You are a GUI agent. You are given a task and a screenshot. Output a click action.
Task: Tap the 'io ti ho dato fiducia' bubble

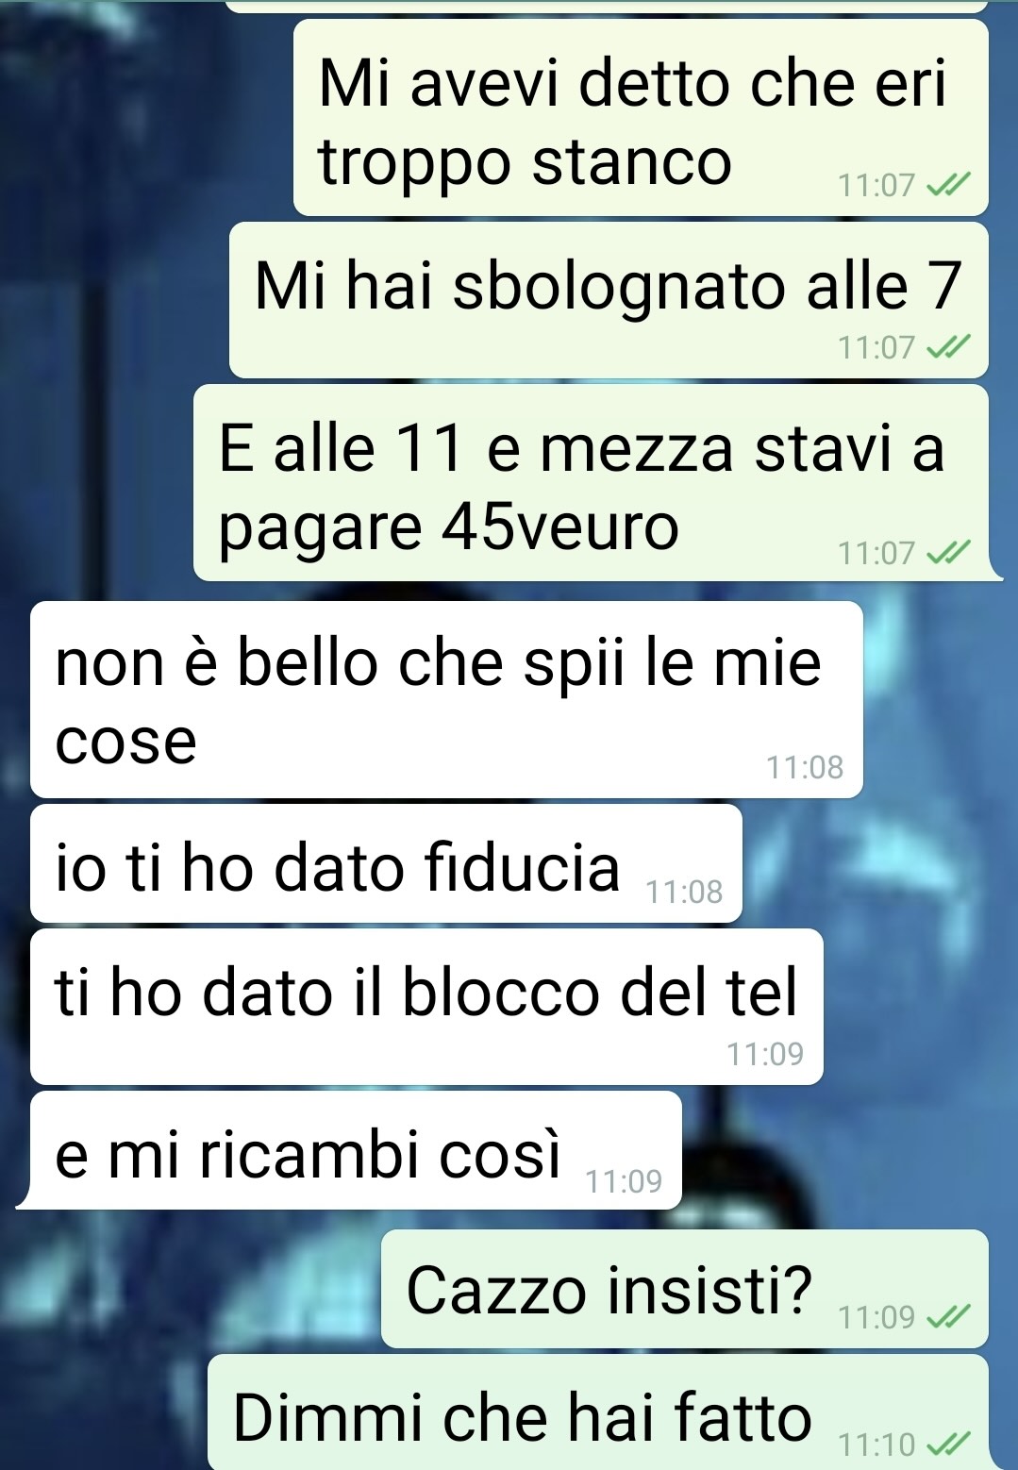(386, 863)
